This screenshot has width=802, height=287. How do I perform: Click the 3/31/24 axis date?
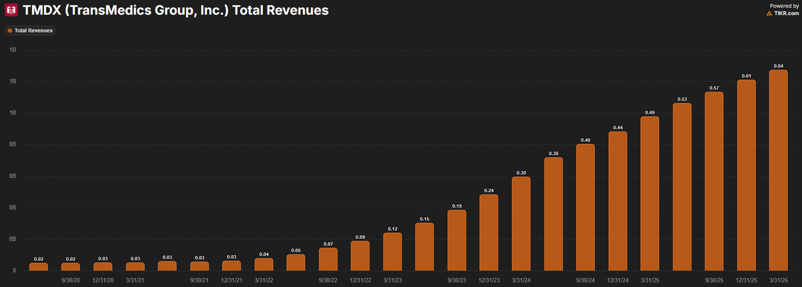521,281
